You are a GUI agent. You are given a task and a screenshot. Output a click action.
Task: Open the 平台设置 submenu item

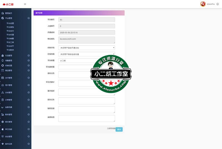(x=10, y=23)
